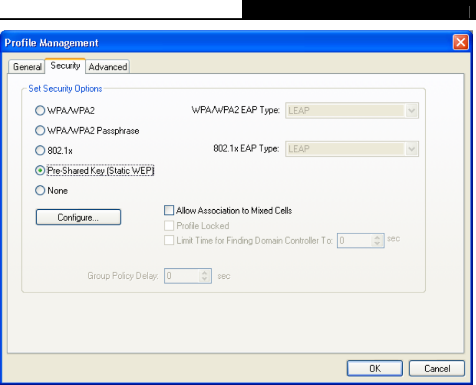This screenshot has height=385, width=476.
Task: Click the Set Security Options heading
Action: [x=65, y=88]
